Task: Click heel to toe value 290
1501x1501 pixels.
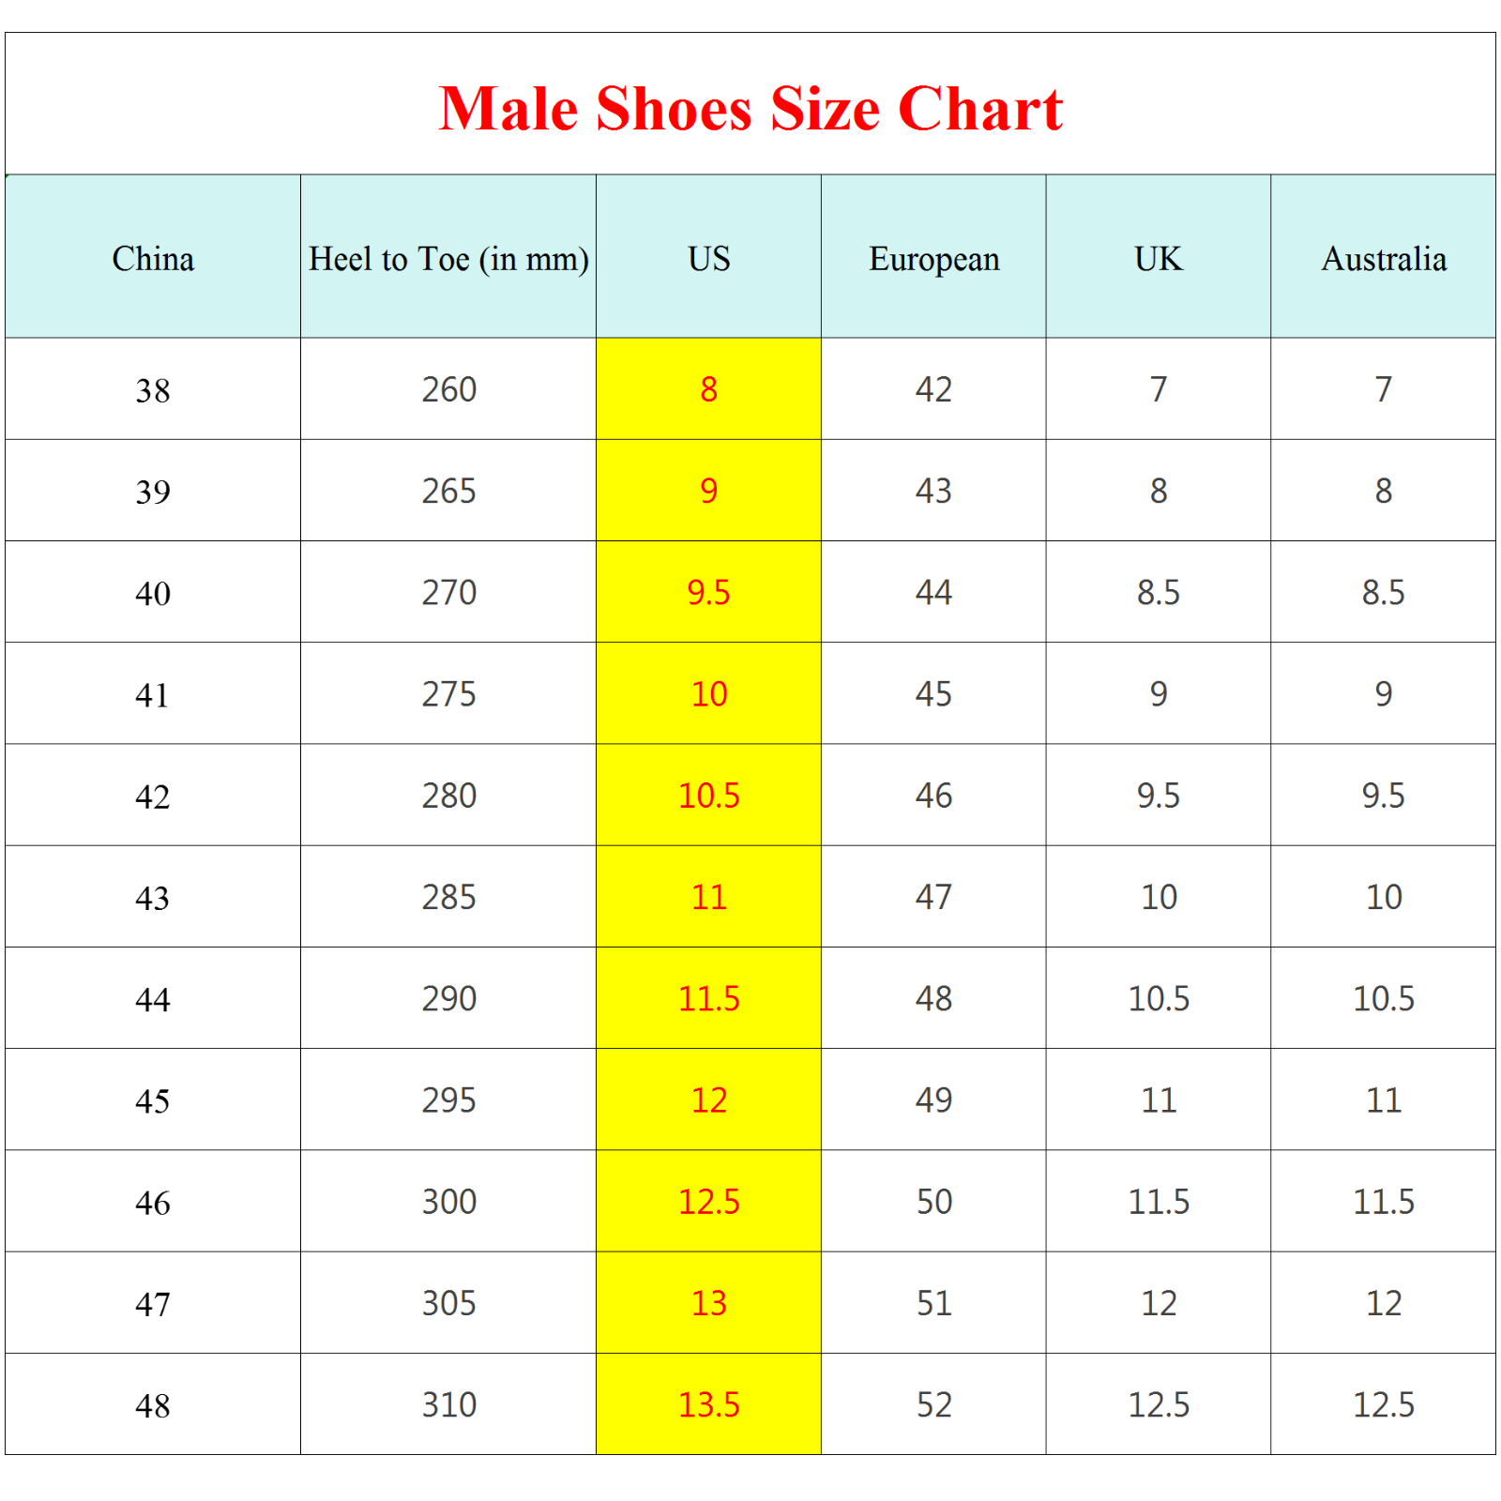Action: click(x=448, y=998)
